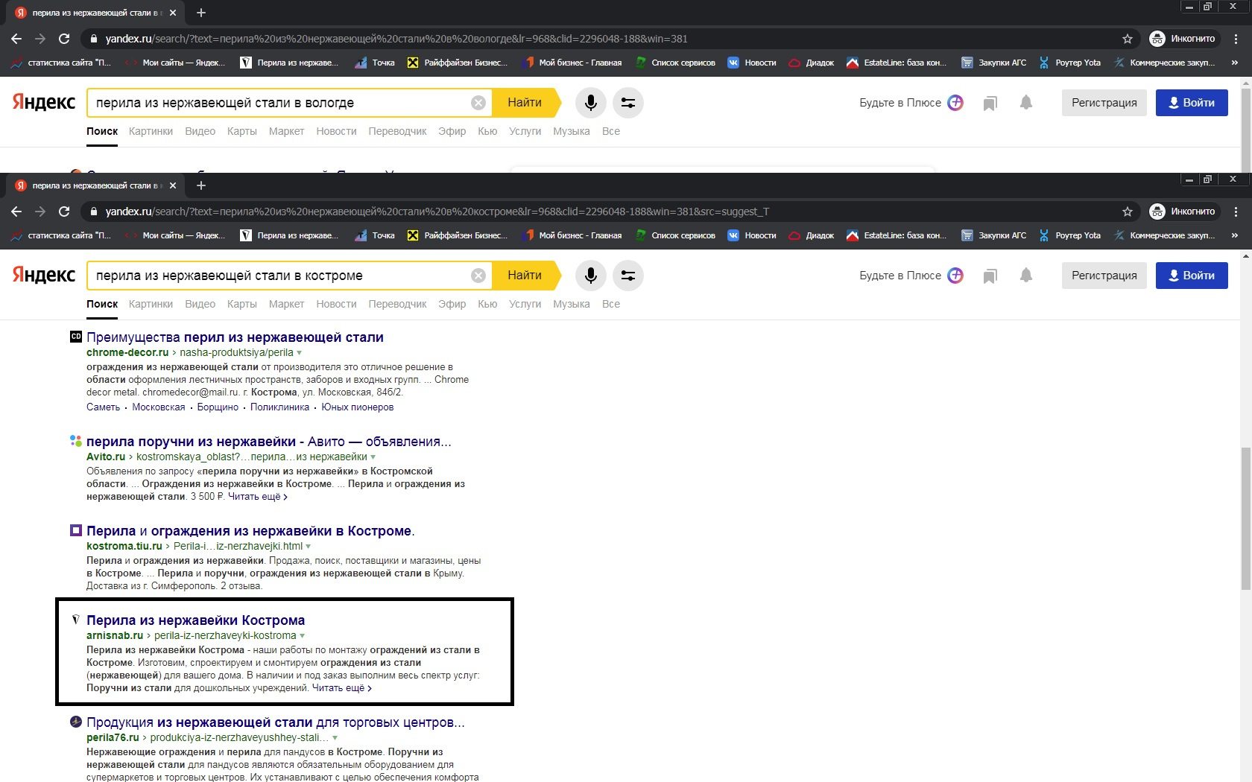Open the 'Новости' VK bookmark in Kostroma window
This screenshot has width=1252, height=782.
(752, 235)
